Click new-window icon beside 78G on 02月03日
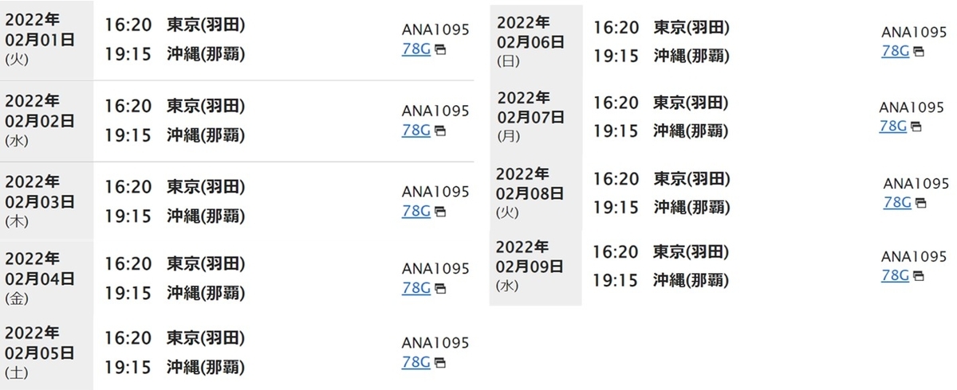This screenshot has height=390, width=957. click(440, 212)
